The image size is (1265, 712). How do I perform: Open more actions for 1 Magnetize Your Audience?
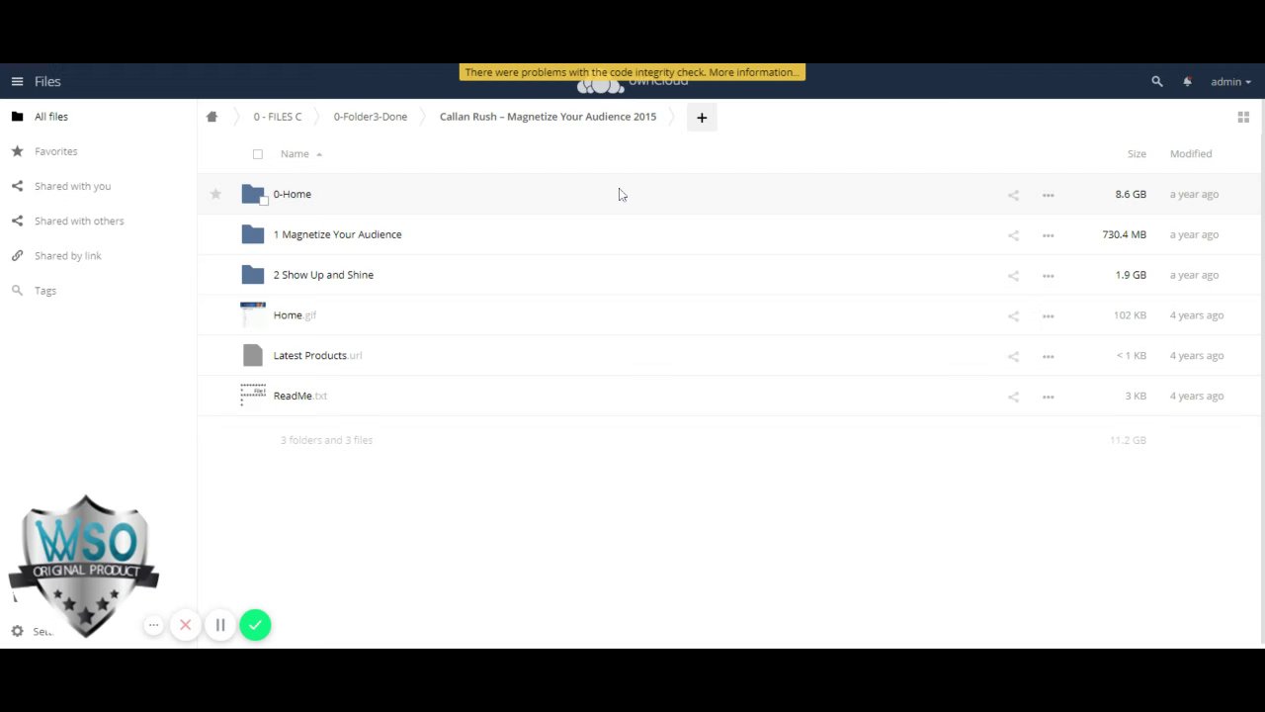[x=1049, y=235]
